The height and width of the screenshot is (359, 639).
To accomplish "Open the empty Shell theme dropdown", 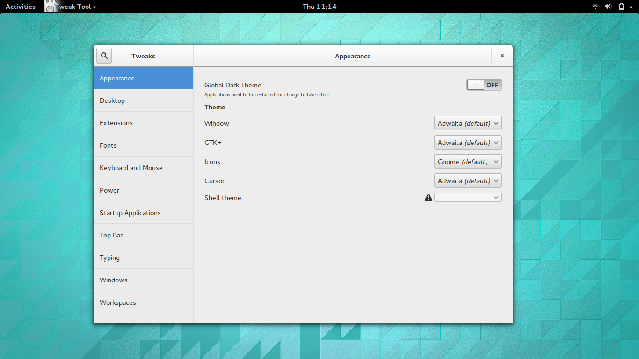I will coord(468,197).
